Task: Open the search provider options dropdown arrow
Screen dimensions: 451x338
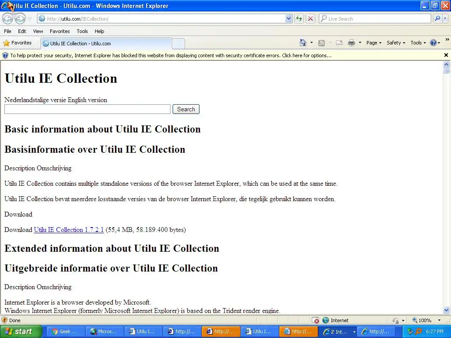Action: point(445,18)
